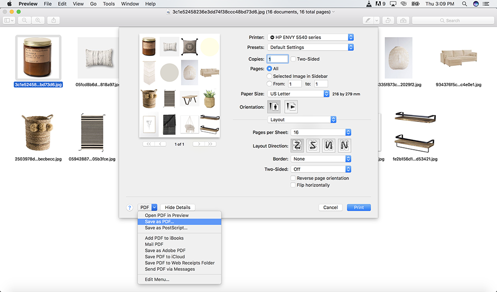The height and width of the screenshot is (292, 497).
Task: Select Selected Image in Sidebar radio button
Action: click(269, 76)
